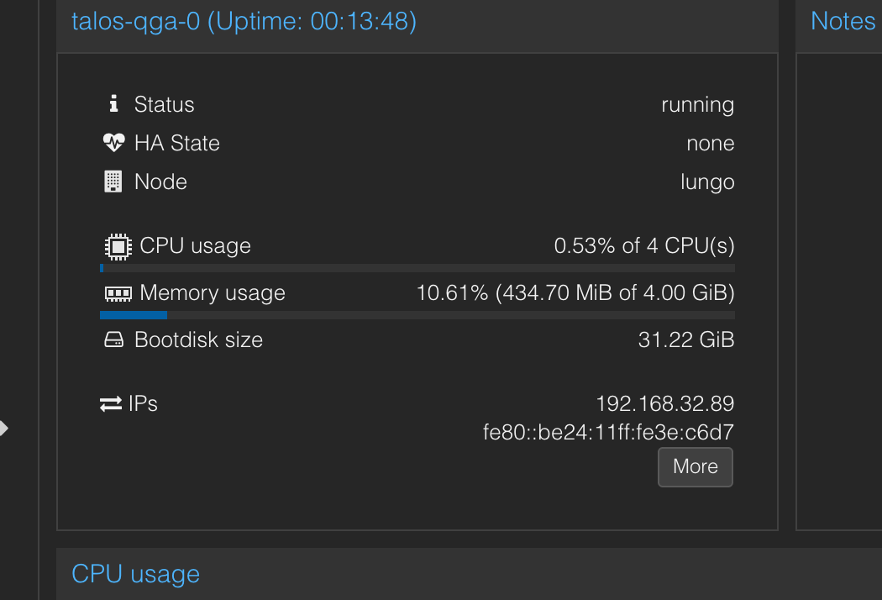Click the running status value
The width and height of the screenshot is (882, 600).
[697, 105]
